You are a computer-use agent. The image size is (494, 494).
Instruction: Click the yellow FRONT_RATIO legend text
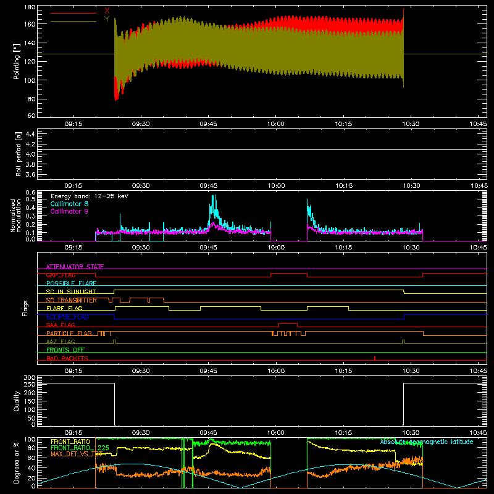[70, 442]
